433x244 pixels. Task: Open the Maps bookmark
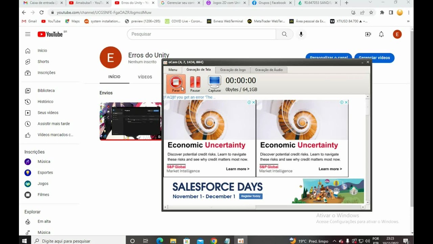[72, 21]
